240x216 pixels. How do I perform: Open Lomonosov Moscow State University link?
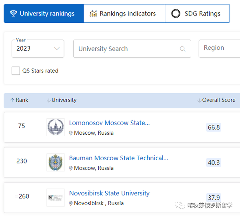[109, 123]
